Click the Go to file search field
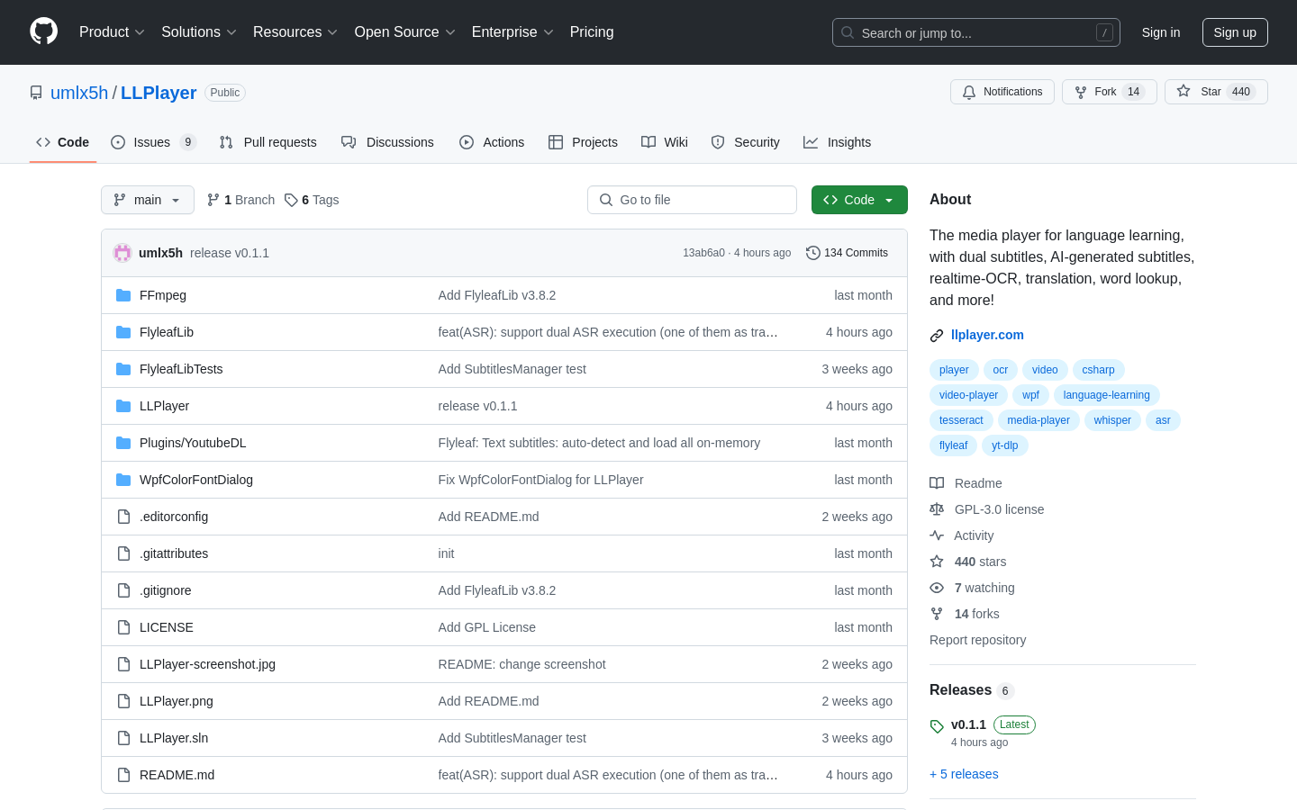This screenshot has height=810, width=1297. pos(692,200)
